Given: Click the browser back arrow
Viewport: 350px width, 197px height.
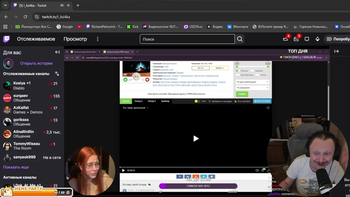Looking at the screenshot, I should click(x=6, y=17).
